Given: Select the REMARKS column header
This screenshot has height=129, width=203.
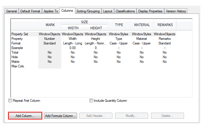Looking at the screenshot, I should pos(165,25).
